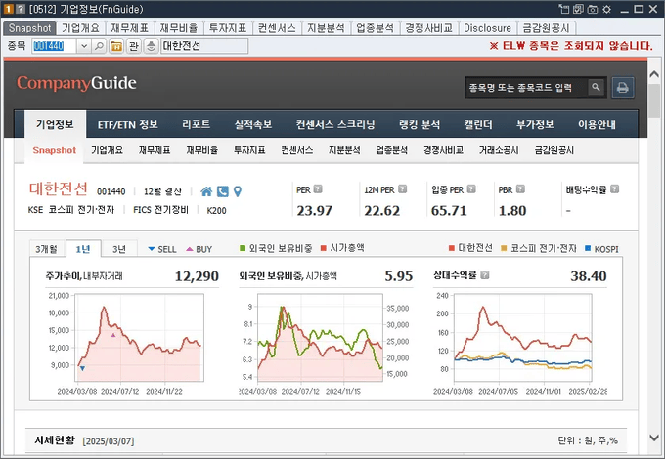Switch to 재무비율 top tab
Image resolution: width=665 pixels, height=459 pixels.
tap(179, 28)
